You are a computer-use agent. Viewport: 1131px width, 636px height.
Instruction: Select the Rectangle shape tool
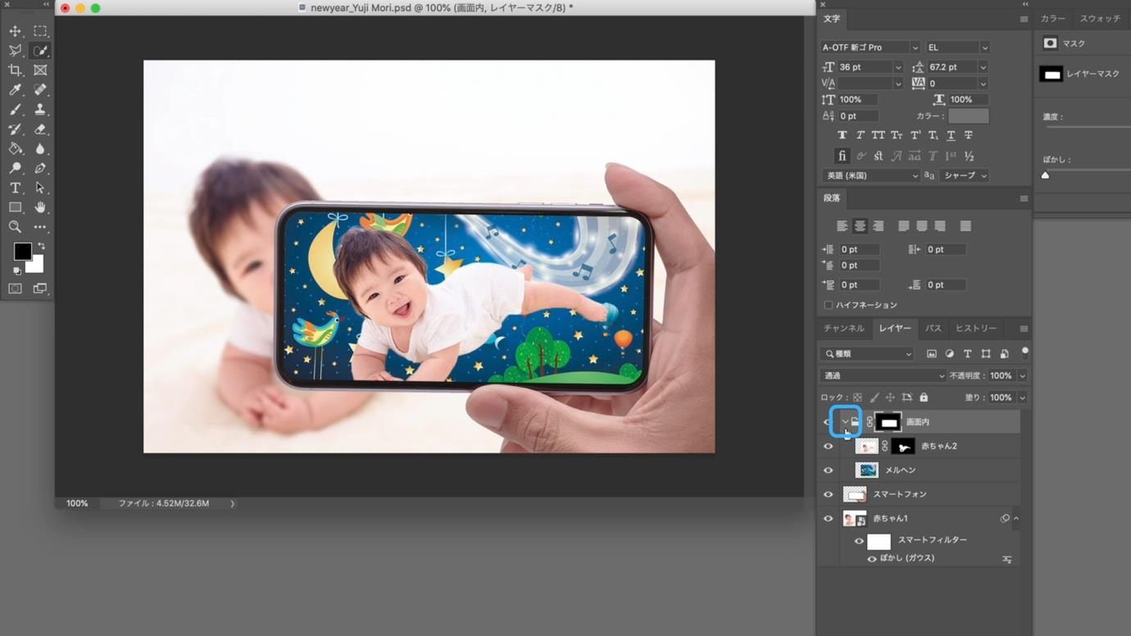click(16, 207)
